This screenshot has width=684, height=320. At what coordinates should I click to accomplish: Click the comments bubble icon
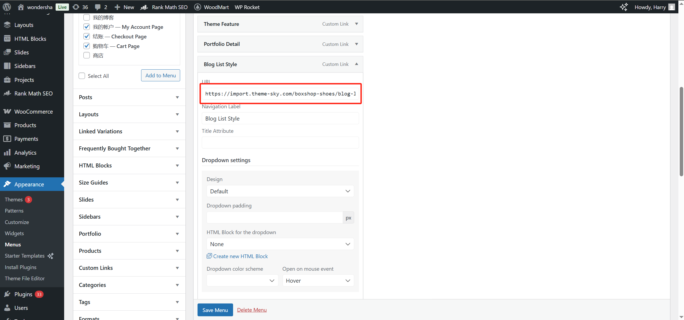pos(98,7)
